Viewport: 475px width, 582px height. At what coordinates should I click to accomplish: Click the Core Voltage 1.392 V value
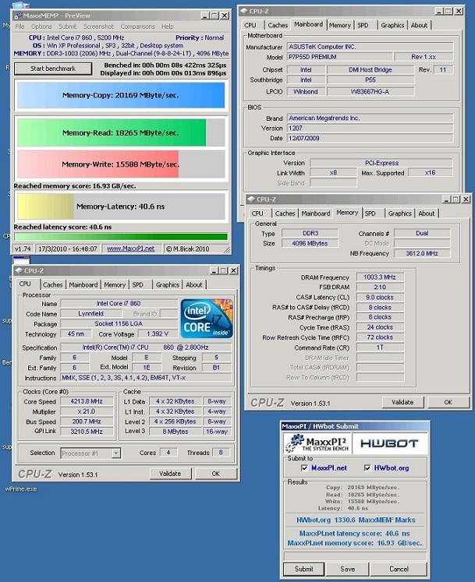click(x=158, y=333)
